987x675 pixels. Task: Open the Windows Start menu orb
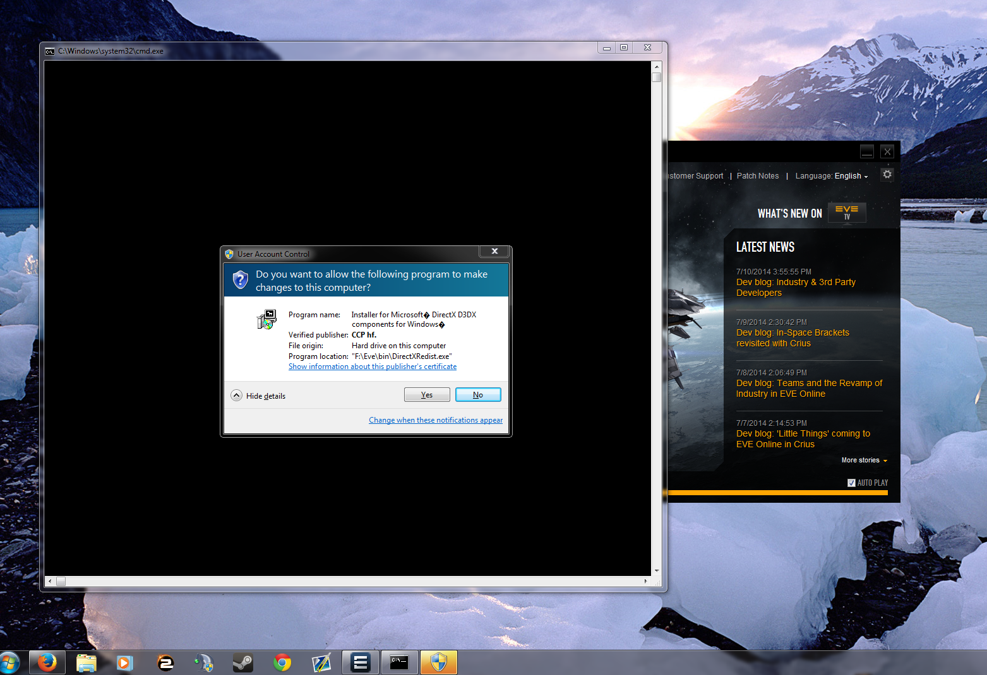[8, 663]
